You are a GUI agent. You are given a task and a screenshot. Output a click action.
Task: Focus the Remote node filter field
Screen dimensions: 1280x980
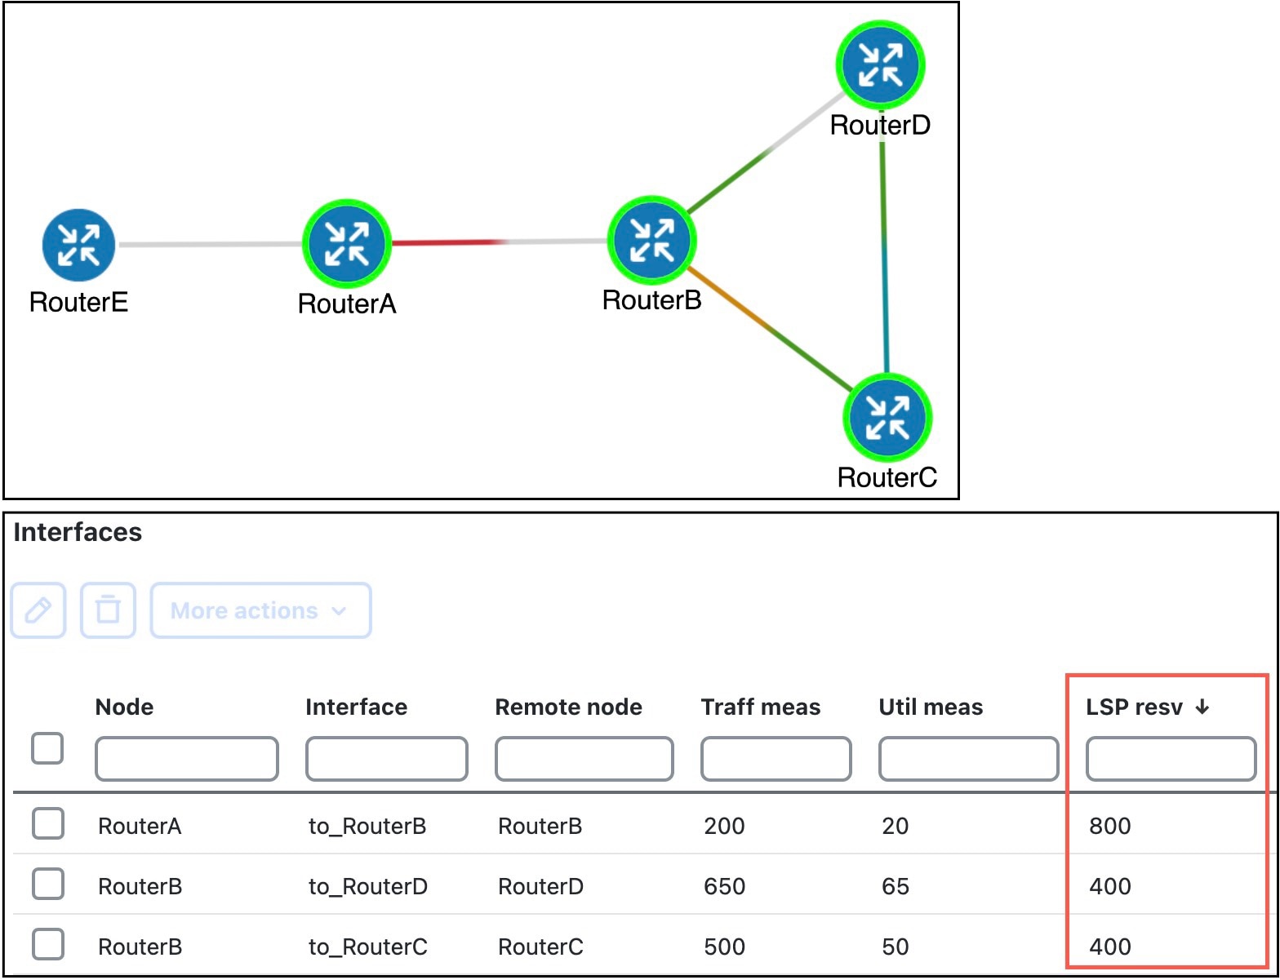584,759
